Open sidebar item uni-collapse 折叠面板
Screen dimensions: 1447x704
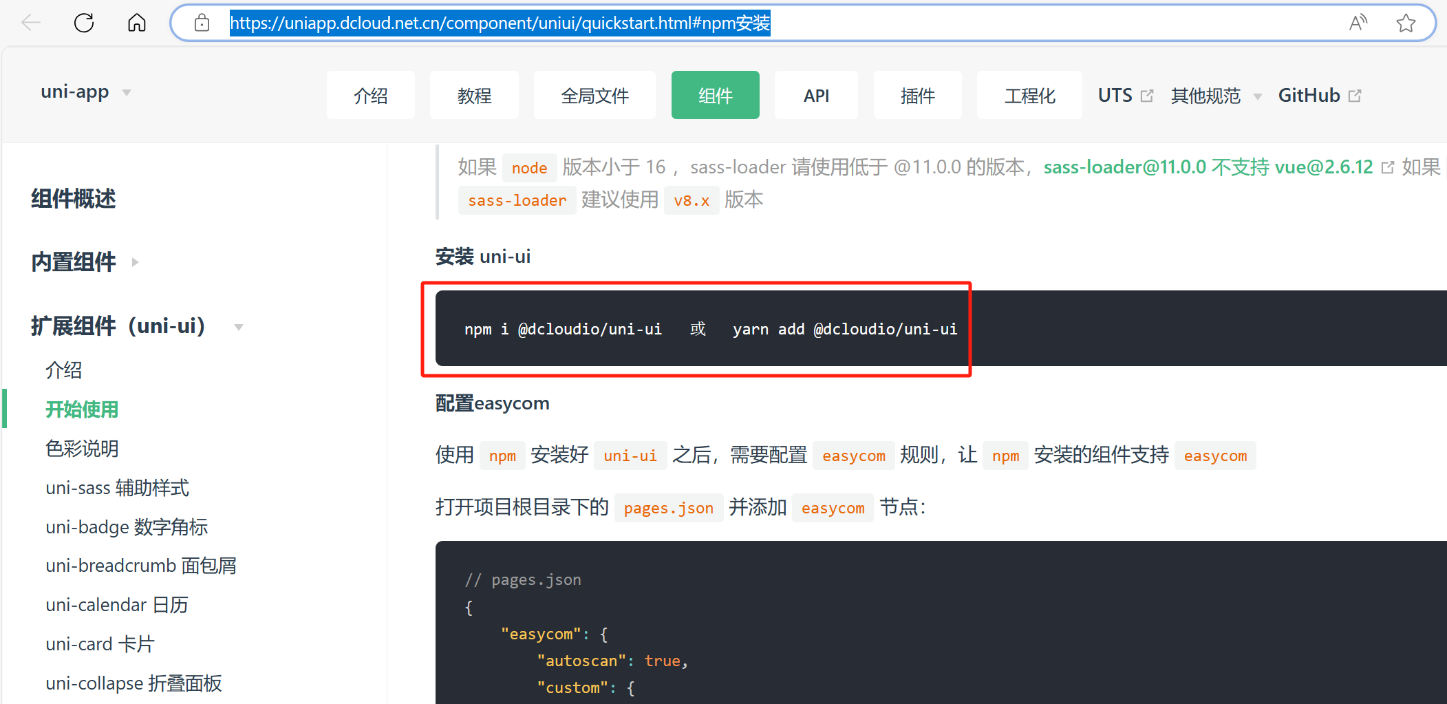[134, 683]
